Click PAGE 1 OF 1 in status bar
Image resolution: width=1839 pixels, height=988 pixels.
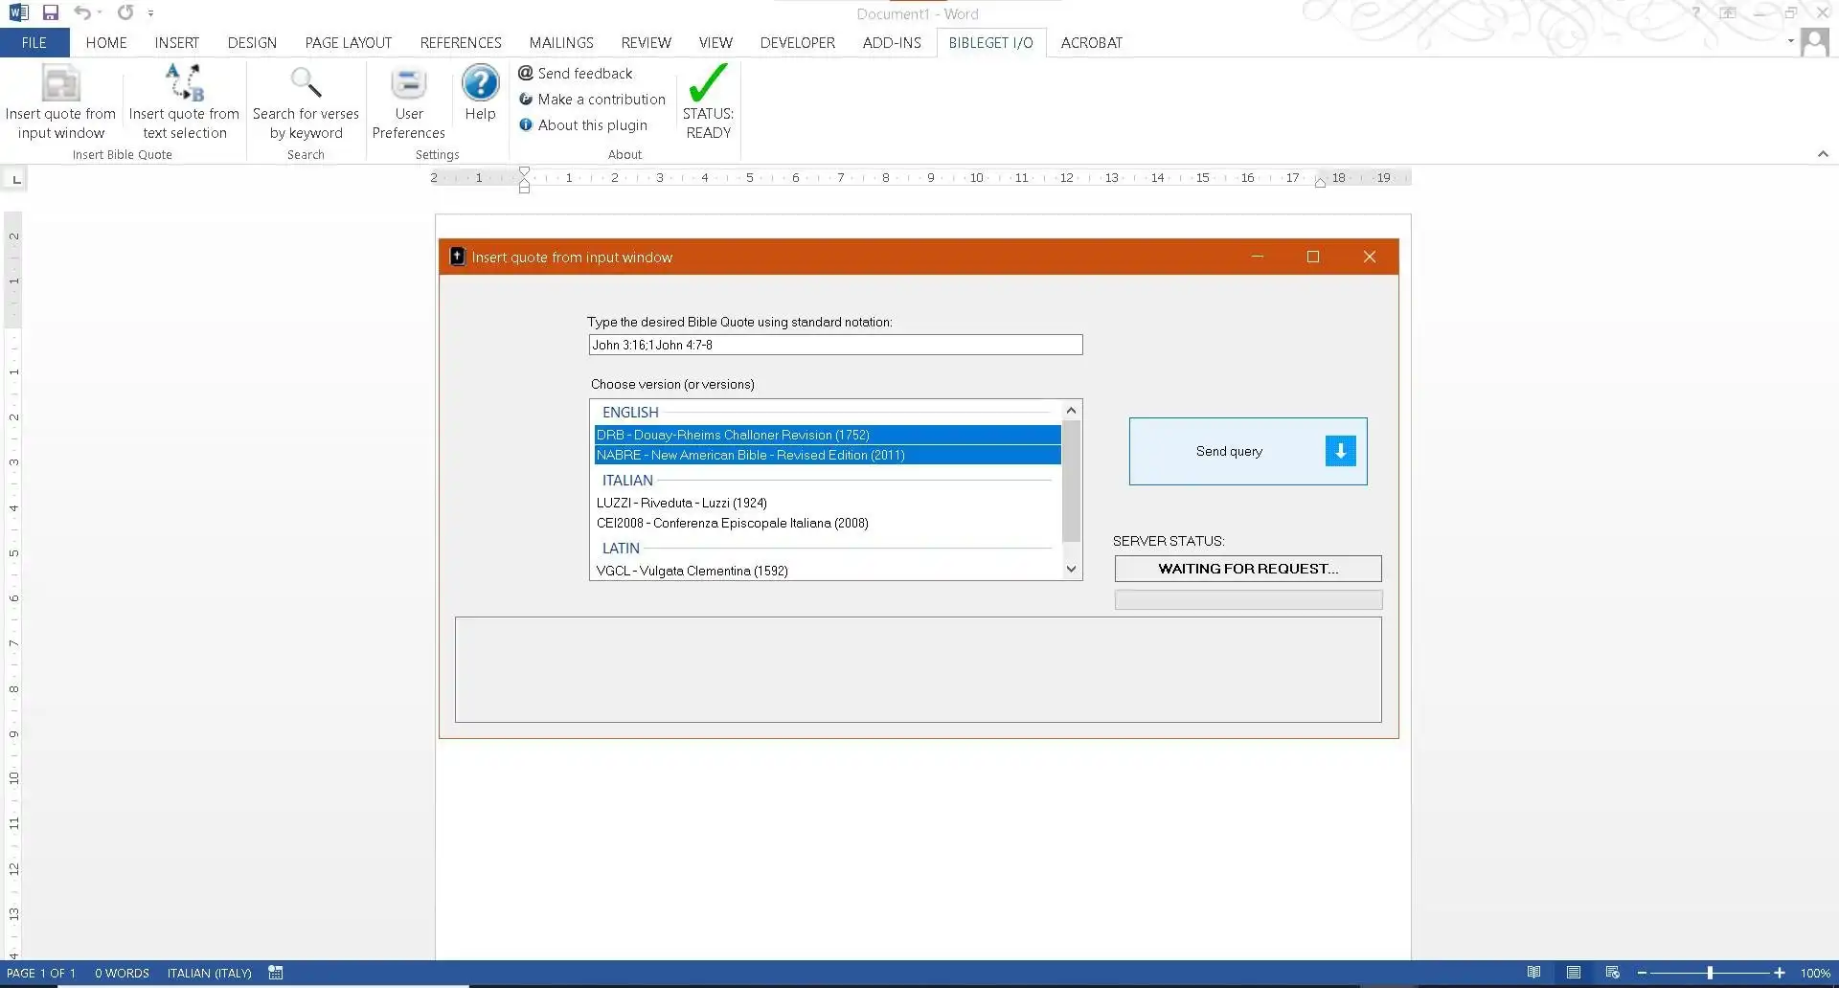41,973
